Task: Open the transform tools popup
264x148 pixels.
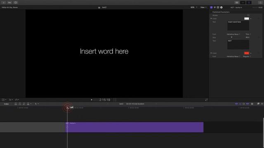Action: tap(4, 100)
